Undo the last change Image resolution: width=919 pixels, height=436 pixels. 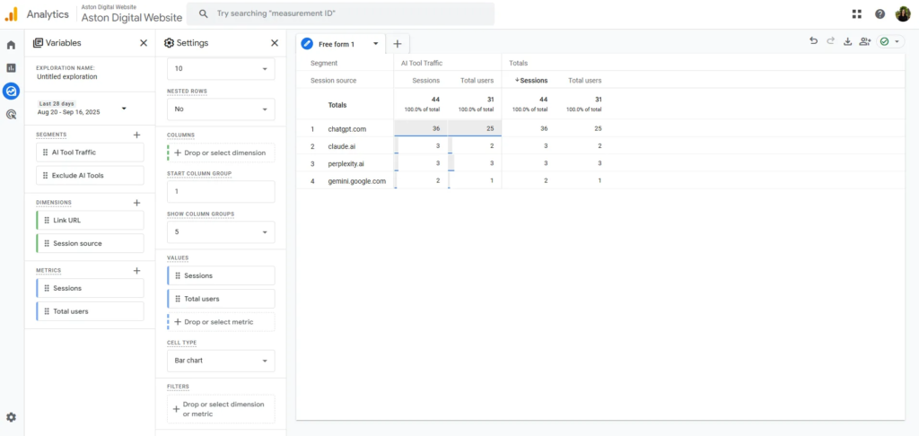click(813, 41)
